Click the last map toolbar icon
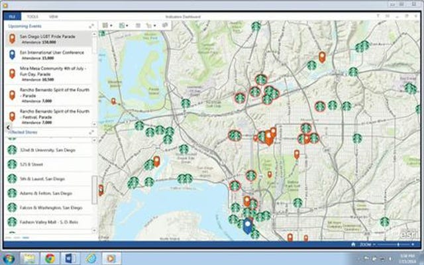Viewport: 424px width, 265px height. tap(165, 25)
